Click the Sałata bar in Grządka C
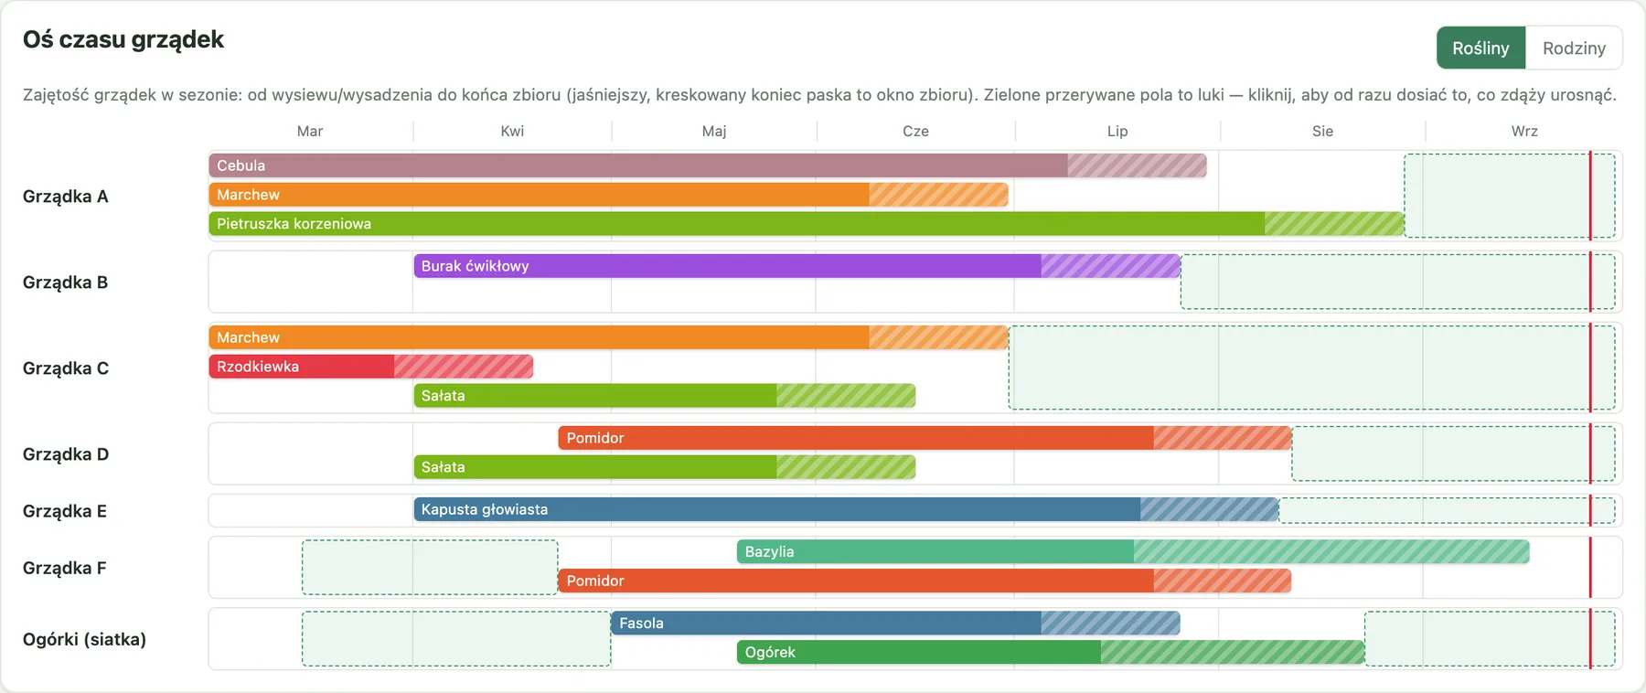The width and height of the screenshot is (1646, 693). tap(665, 396)
